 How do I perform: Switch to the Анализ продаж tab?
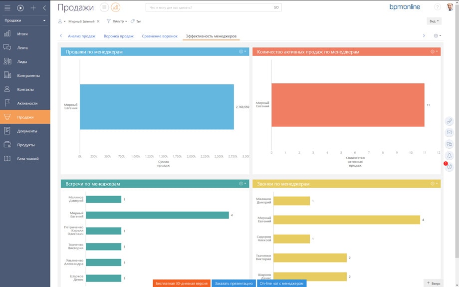pos(82,36)
